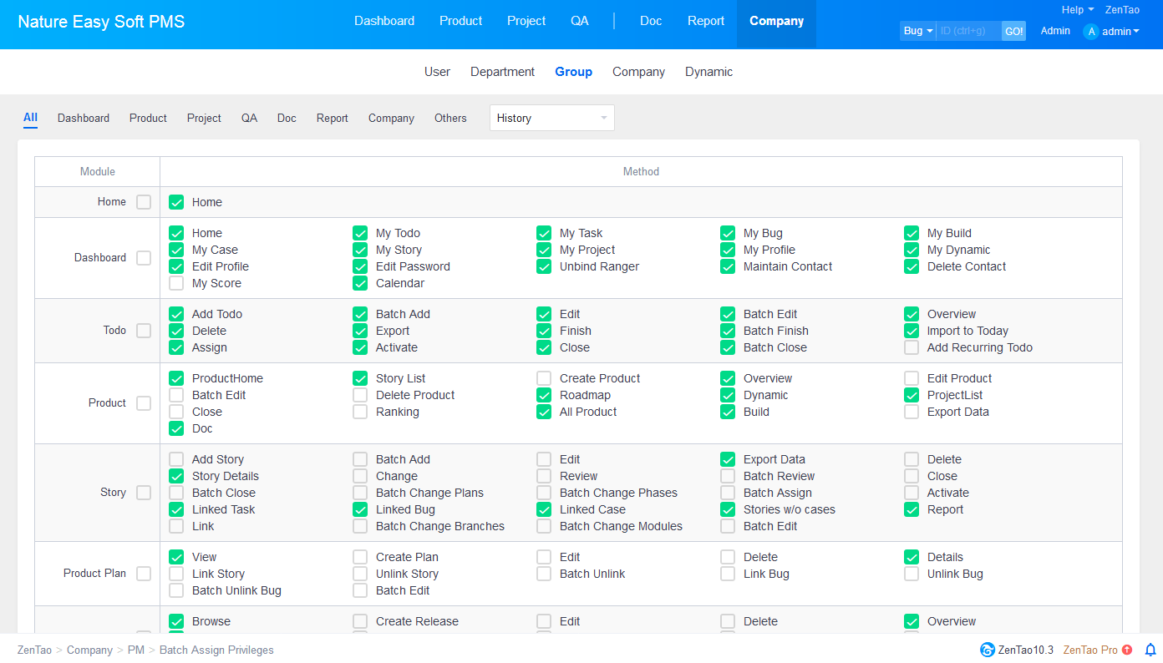Uncheck the Maintain Contact checkbox
1163x663 pixels.
coord(728,266)
